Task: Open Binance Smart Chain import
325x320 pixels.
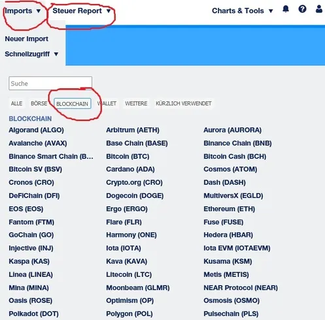Action: (x=51, y=157)
